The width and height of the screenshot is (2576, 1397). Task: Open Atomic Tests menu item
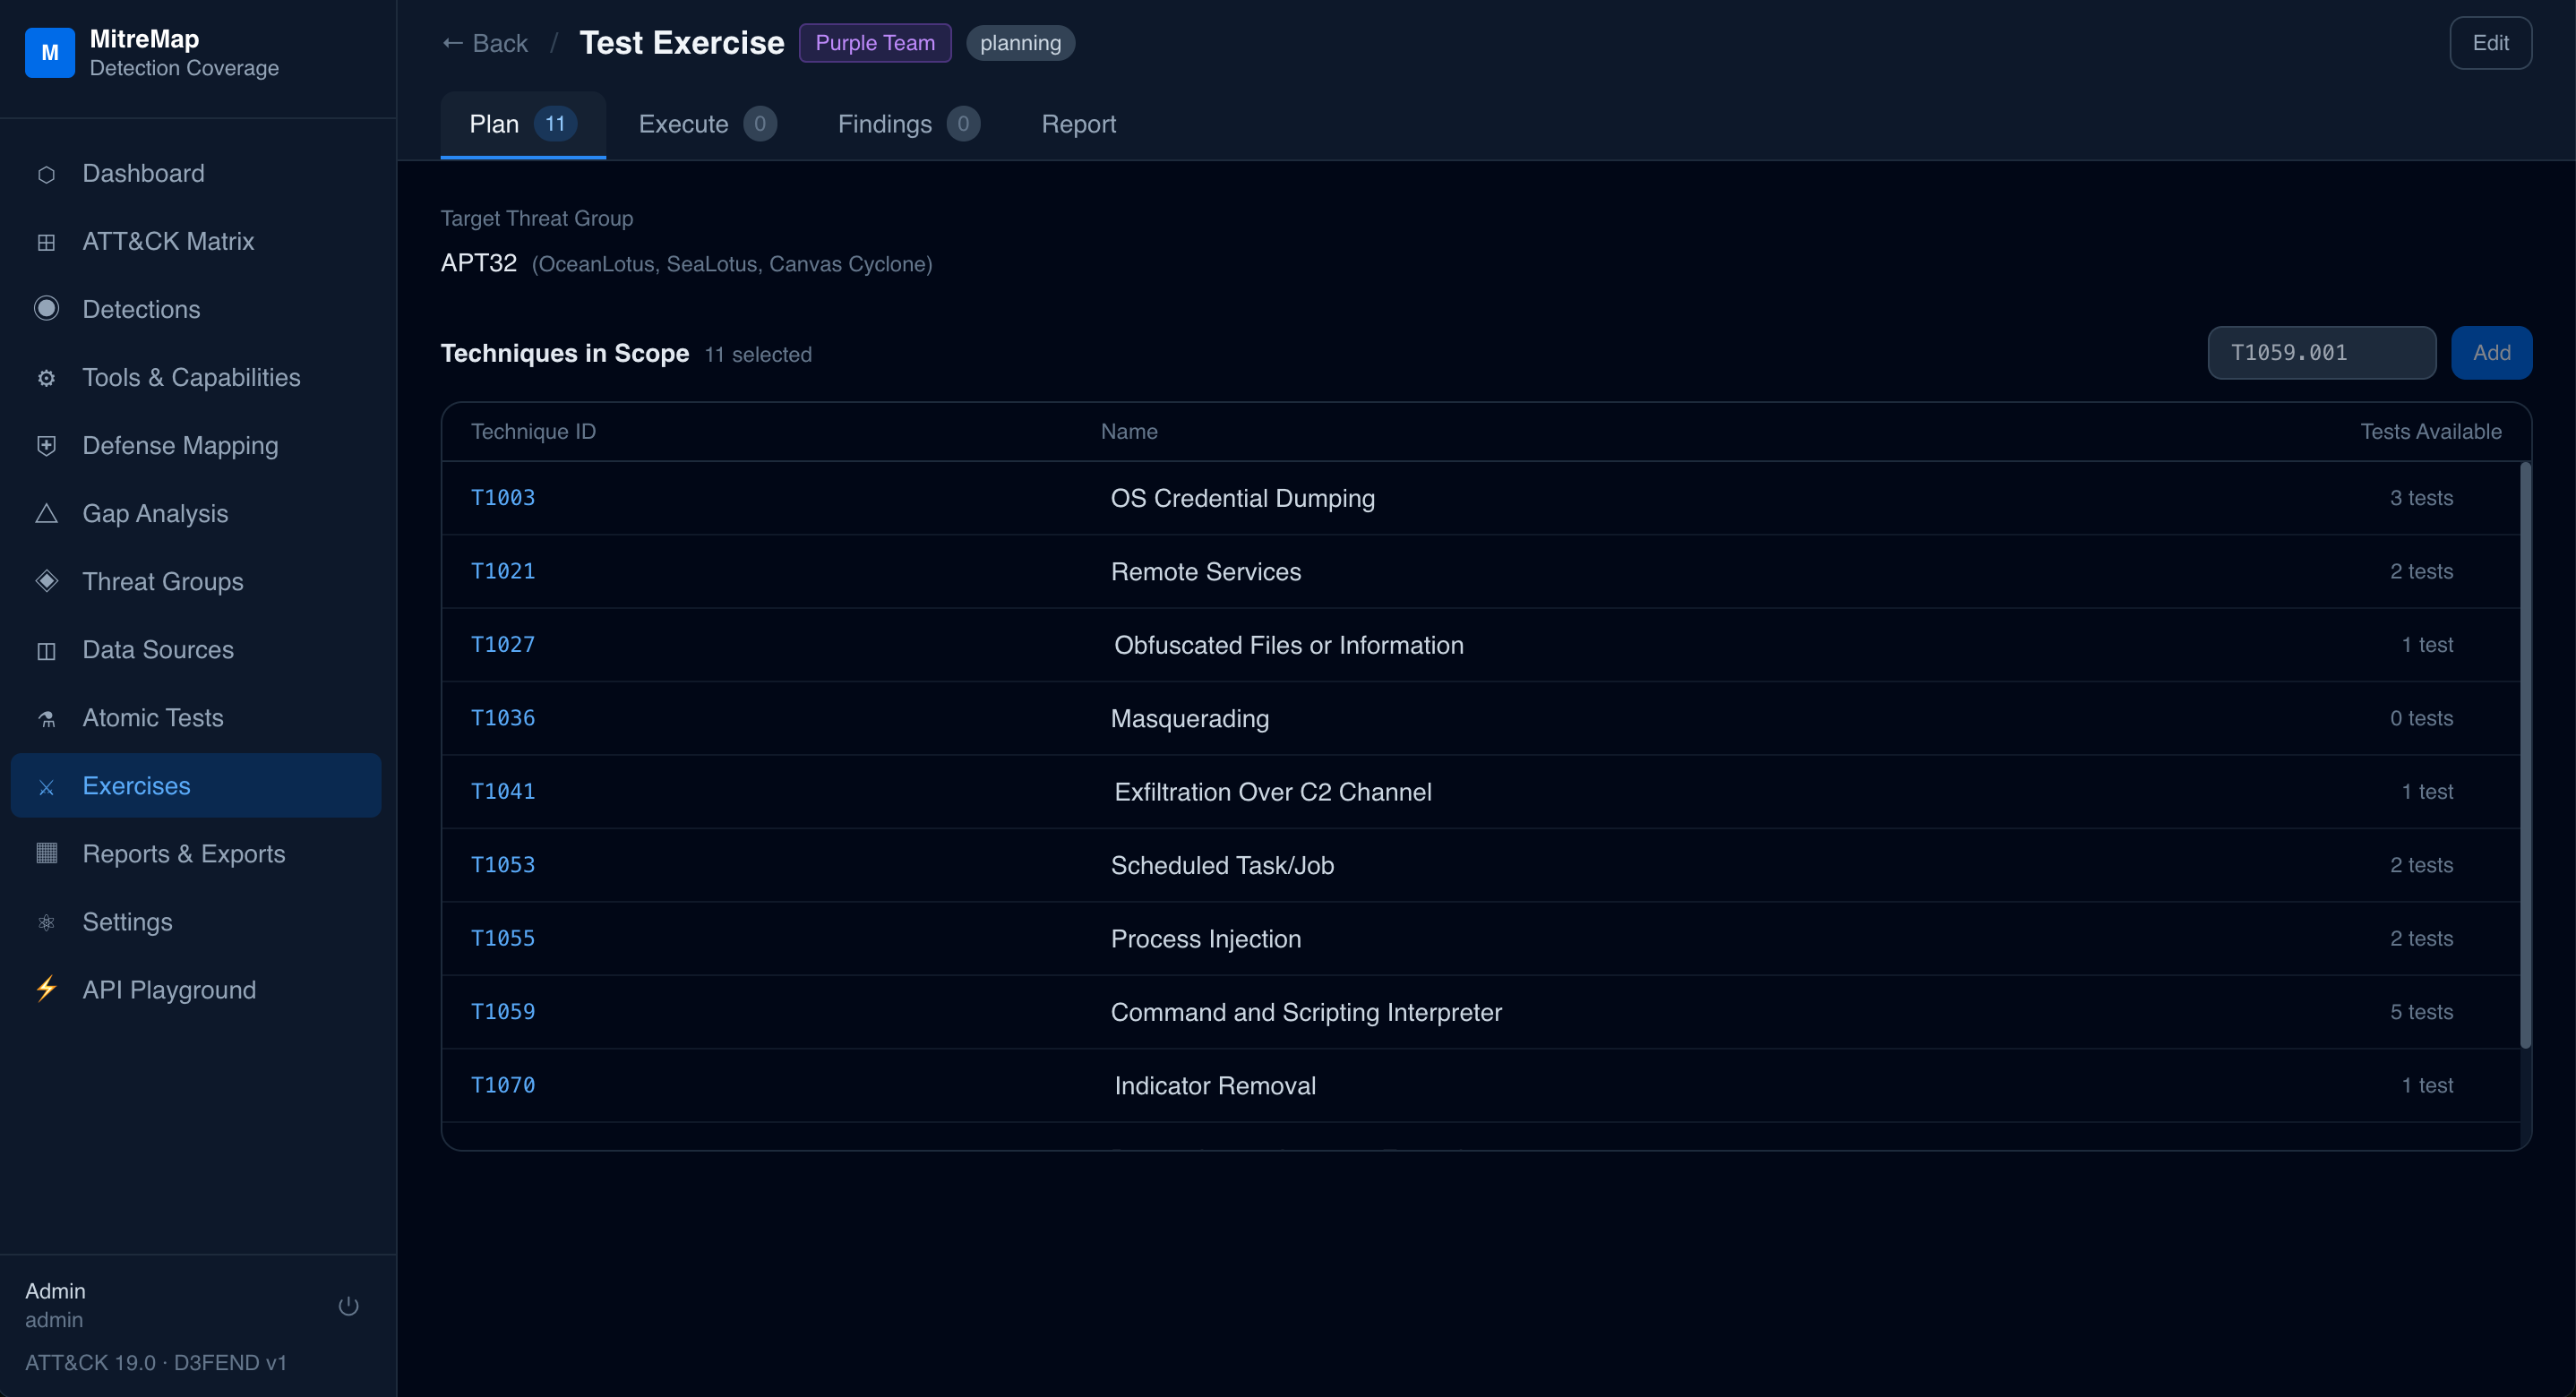tap(196, 718)
